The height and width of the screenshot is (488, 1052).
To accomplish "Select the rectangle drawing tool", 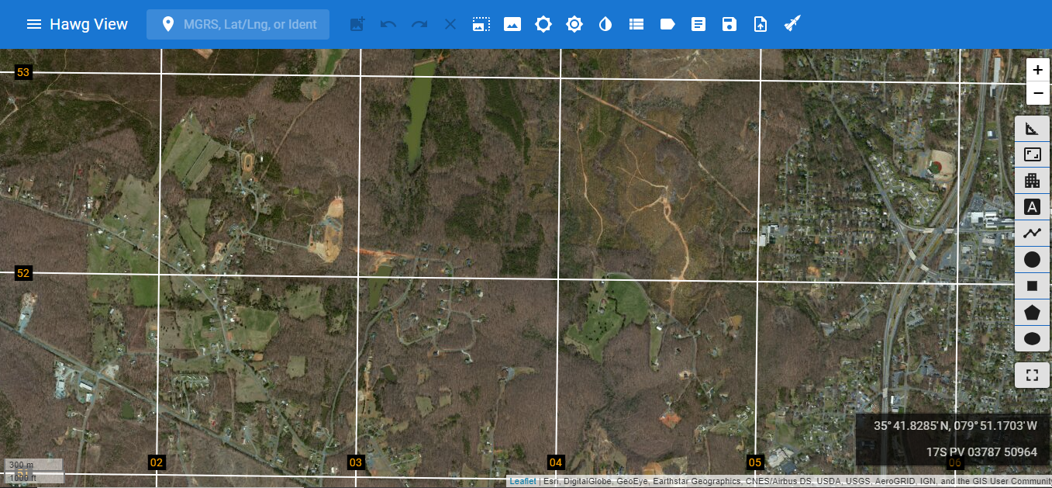I will tap(1032, 285).
